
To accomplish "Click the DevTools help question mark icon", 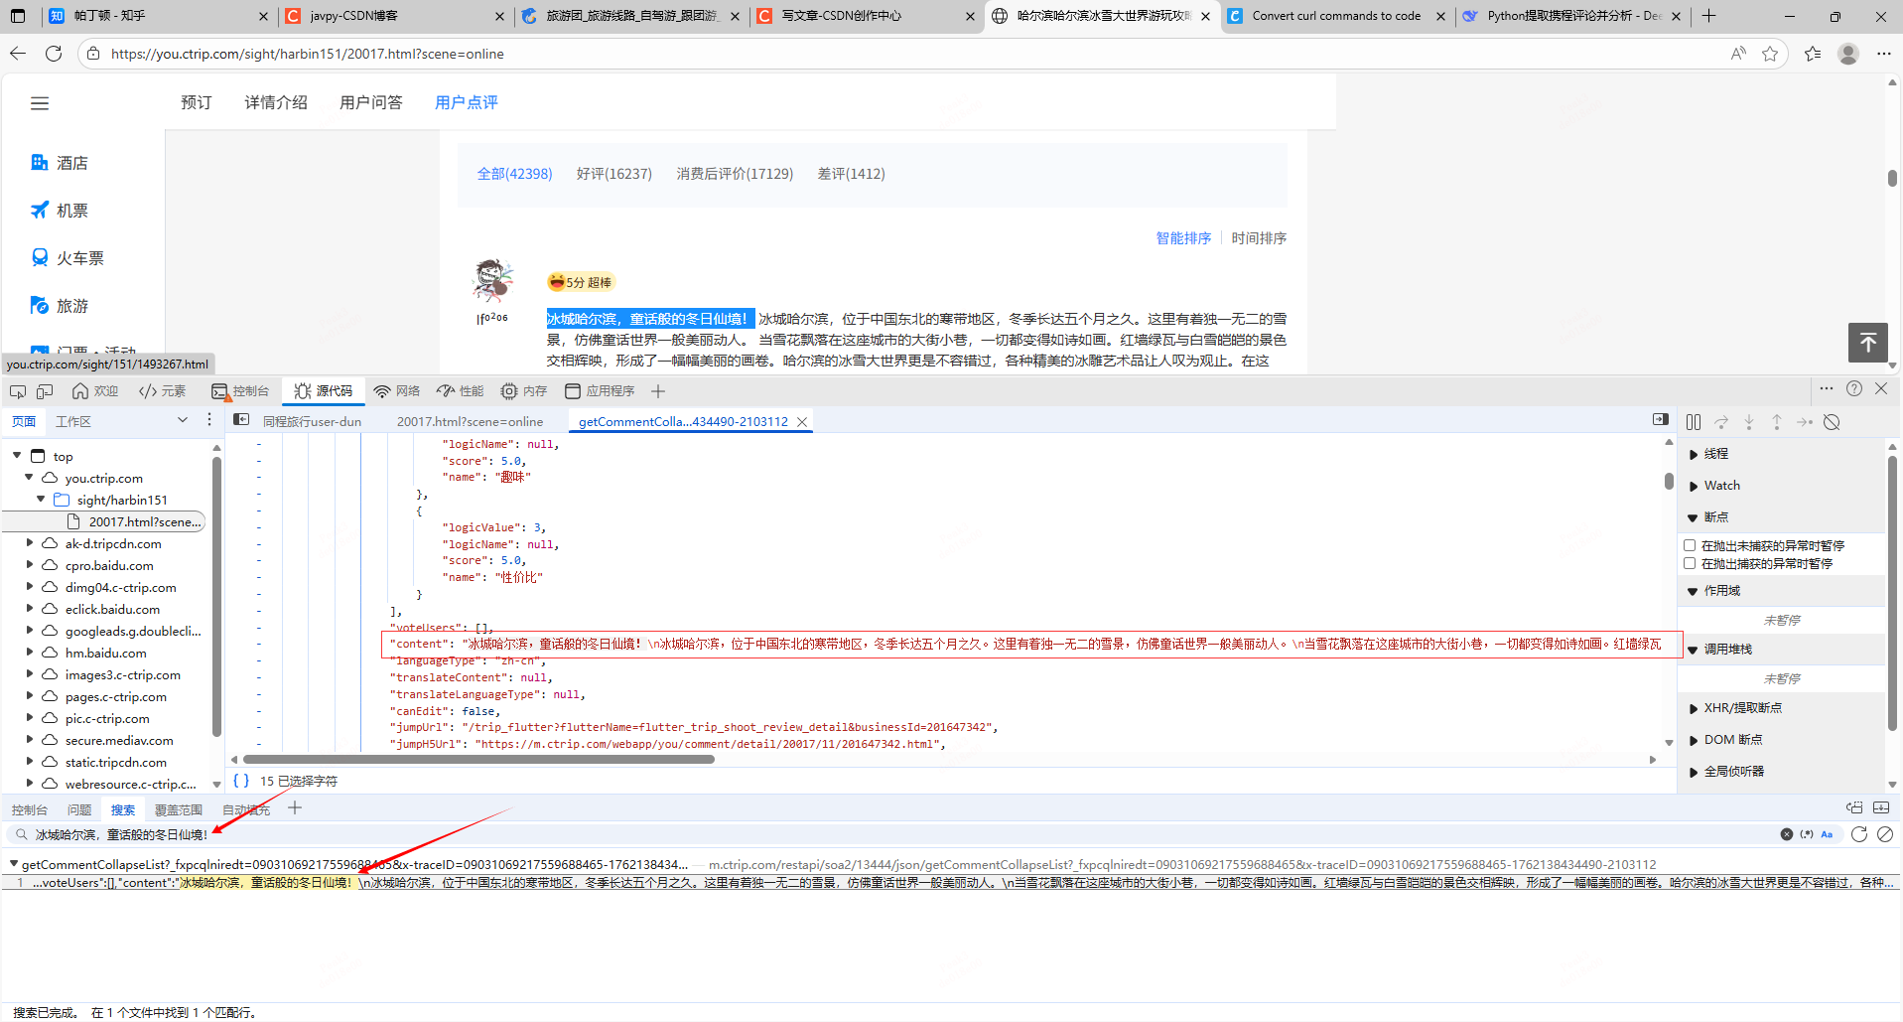I will pyautogui.click(x=1853, y=388).
